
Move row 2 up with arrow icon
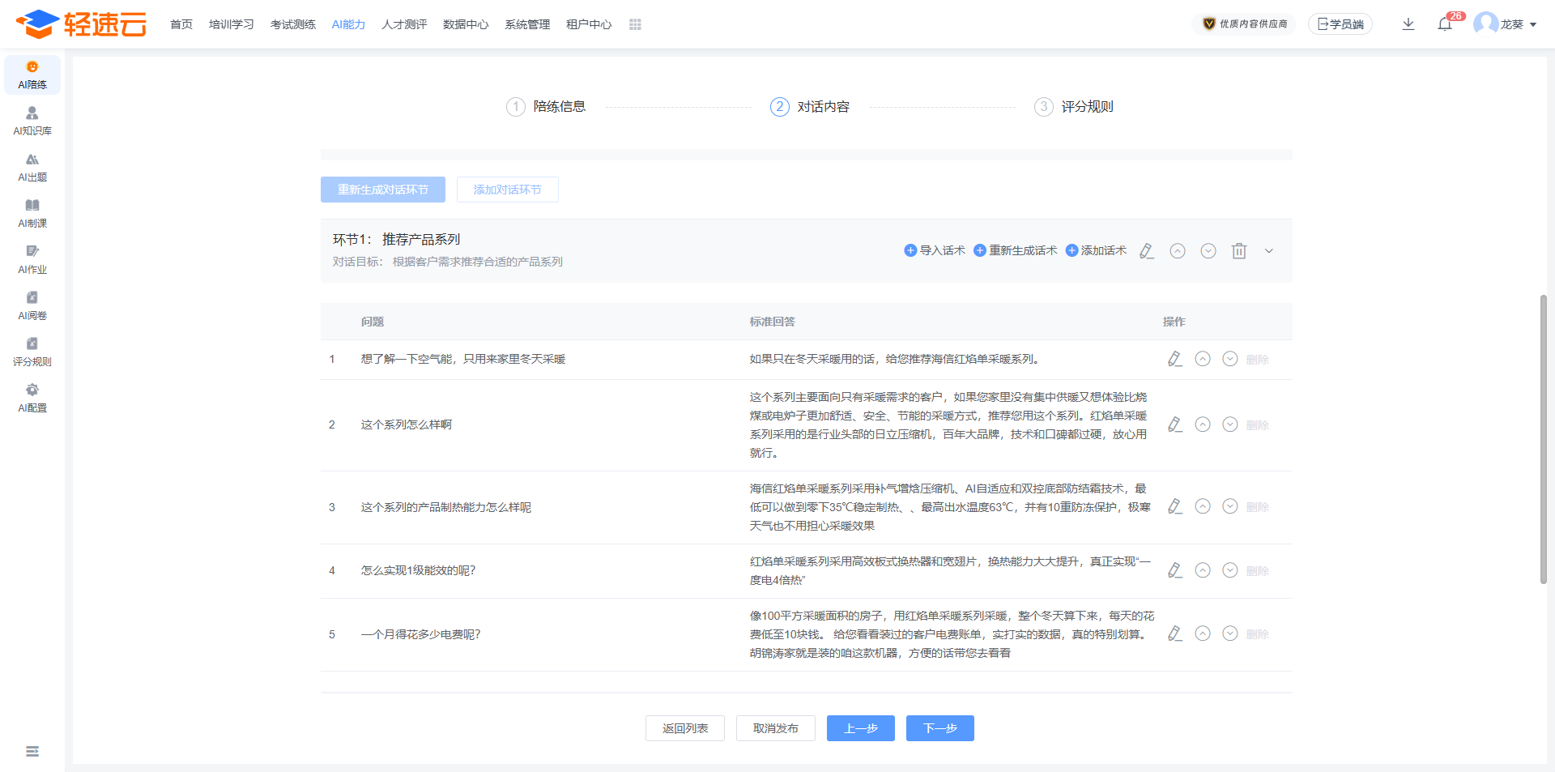pyautogui.click(x=1203, y=424)
